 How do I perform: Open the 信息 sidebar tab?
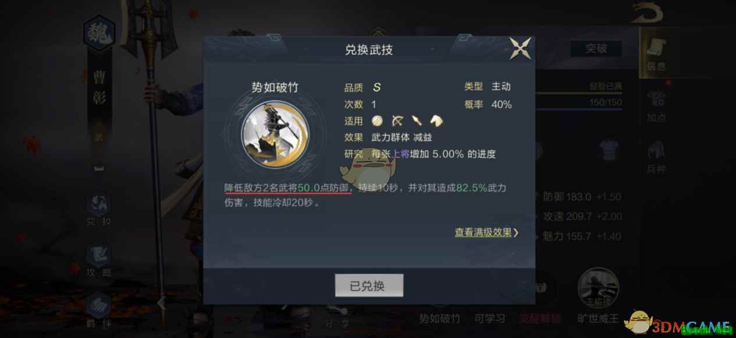(656, 54)
